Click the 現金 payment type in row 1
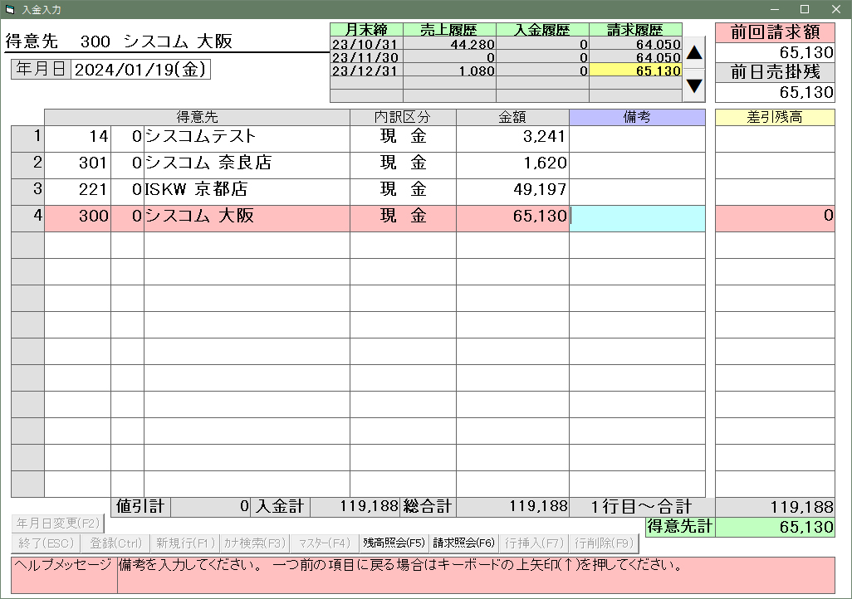The width and height of the screenshot is (852, 599). tap(403, 139)
